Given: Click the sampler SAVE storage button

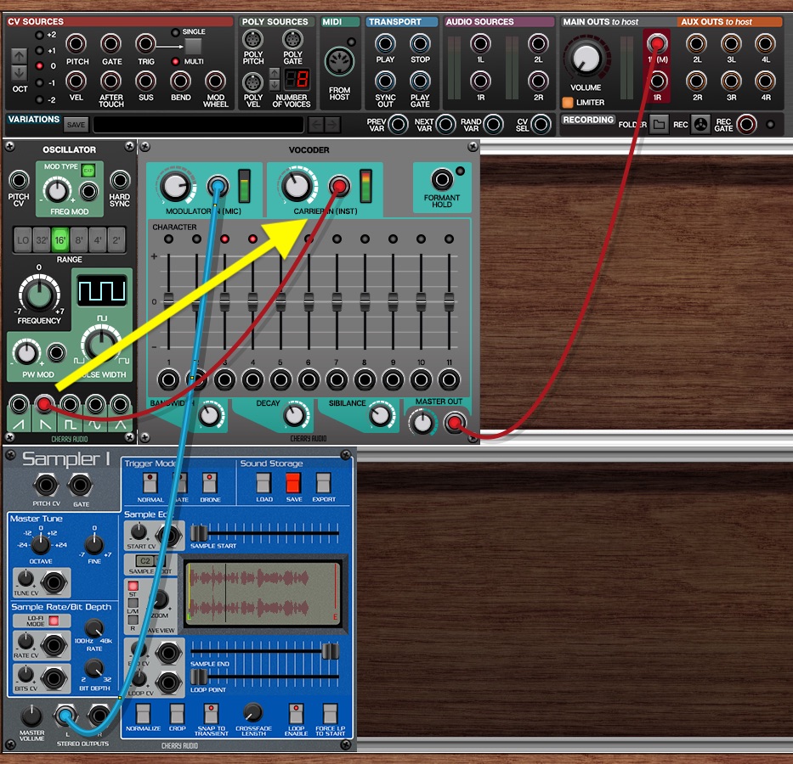Looking at the screenshot, I should pyautogui.click(x=294, y=483).
